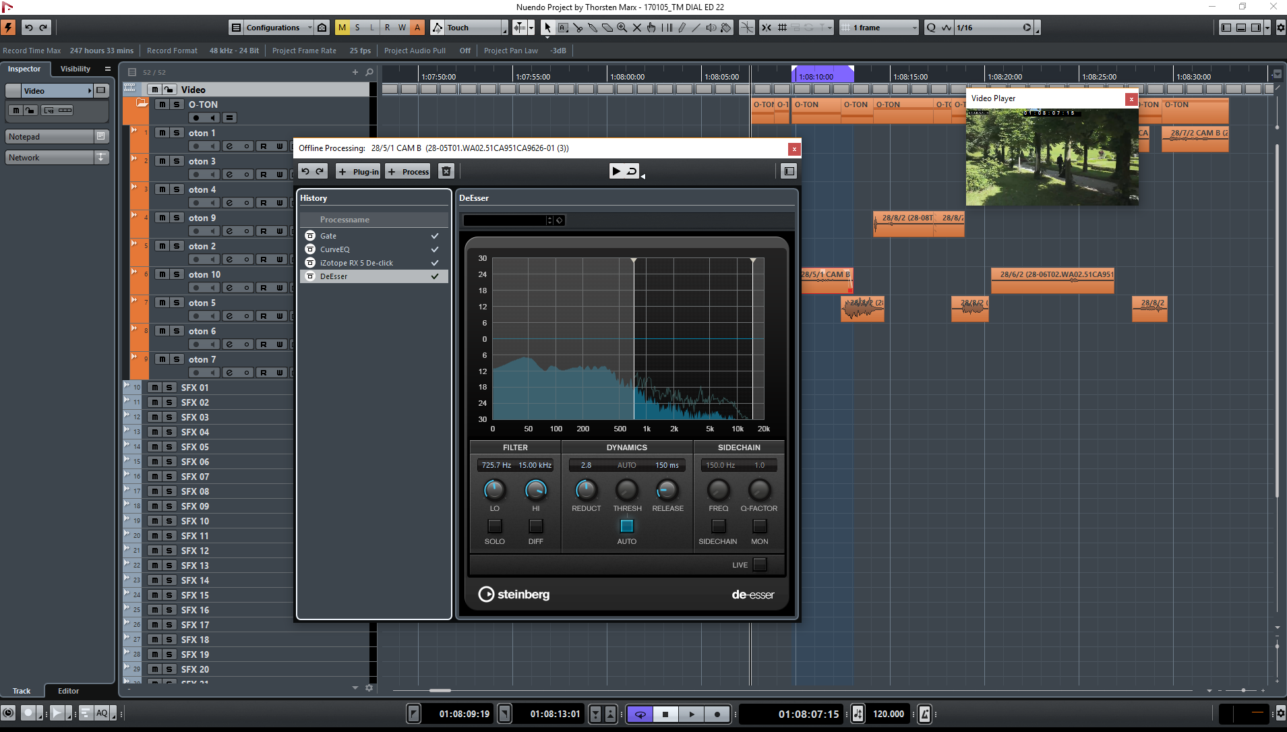Select the Zoom tool in toolbar
The width and height of the screenshot is (1287, 732).
point(622,28)
